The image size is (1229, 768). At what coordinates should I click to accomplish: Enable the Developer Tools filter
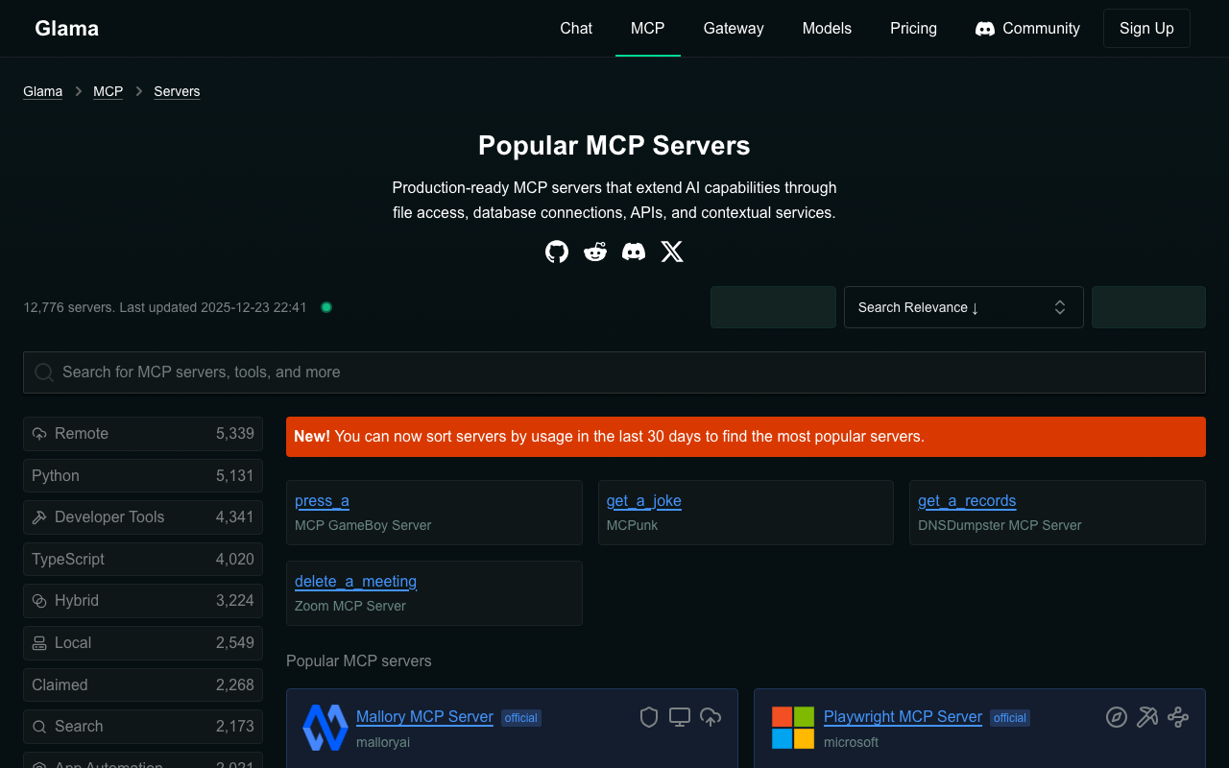click(x=143, y=517)
